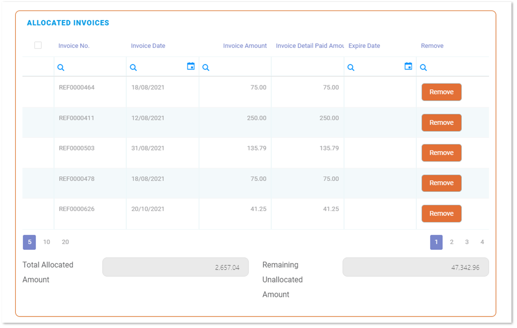This screenshot has width=517, height=328.
Task: Sort by Invoice No. column header
Action: (x=74, y=46)
